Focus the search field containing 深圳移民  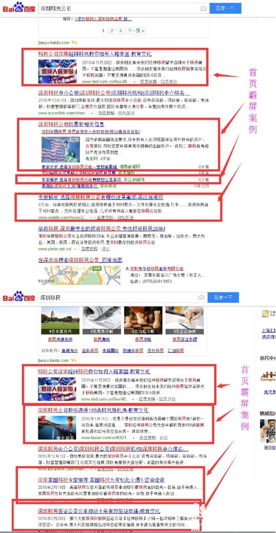[x=118, y=297]
